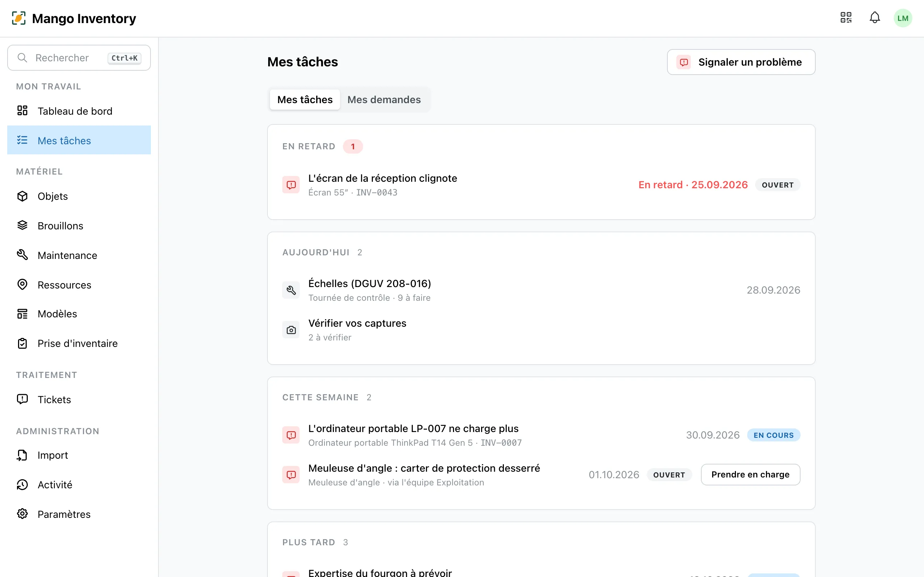Viewport: 924px width, 577px height.
Task: Open the Maintenance section
Action: pos(79,255)
